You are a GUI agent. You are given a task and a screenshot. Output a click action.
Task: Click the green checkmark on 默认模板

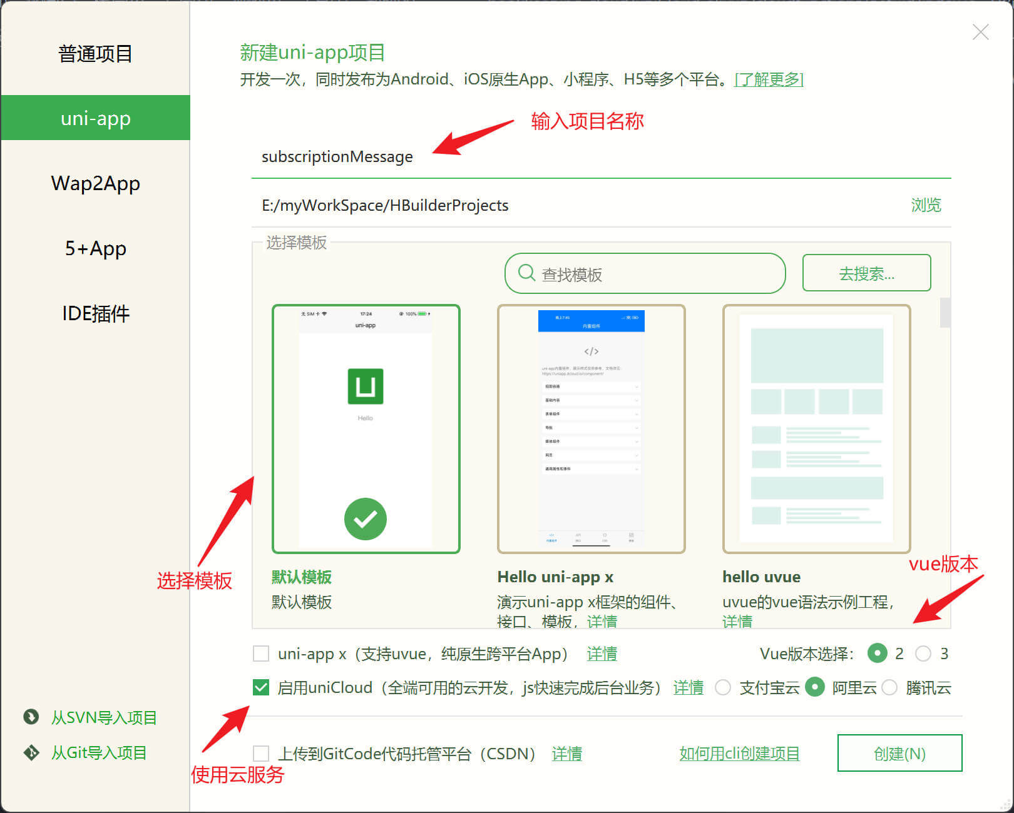coord(366,519)
